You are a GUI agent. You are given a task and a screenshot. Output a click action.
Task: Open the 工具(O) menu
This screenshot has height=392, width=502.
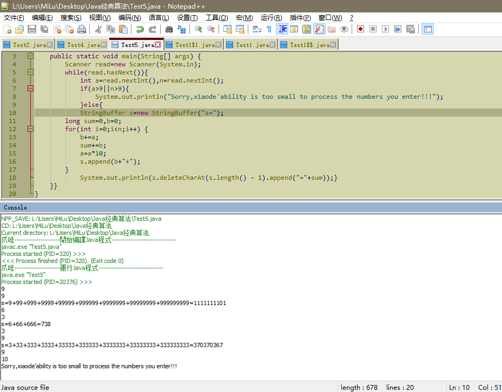tap(217, 18)
